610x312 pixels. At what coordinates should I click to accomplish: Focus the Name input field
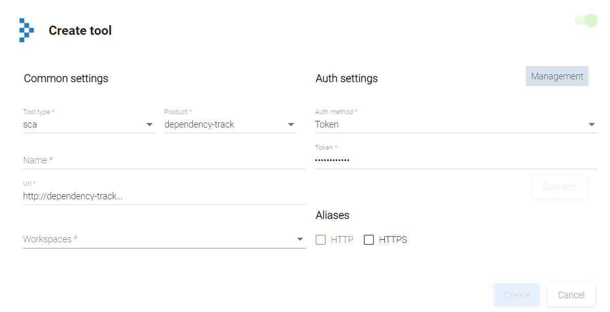(x=164, y=160)
